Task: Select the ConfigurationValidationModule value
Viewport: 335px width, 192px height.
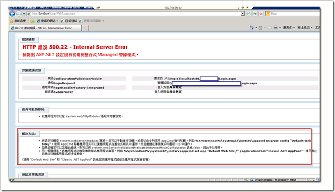Action: (x=77, y=79)
